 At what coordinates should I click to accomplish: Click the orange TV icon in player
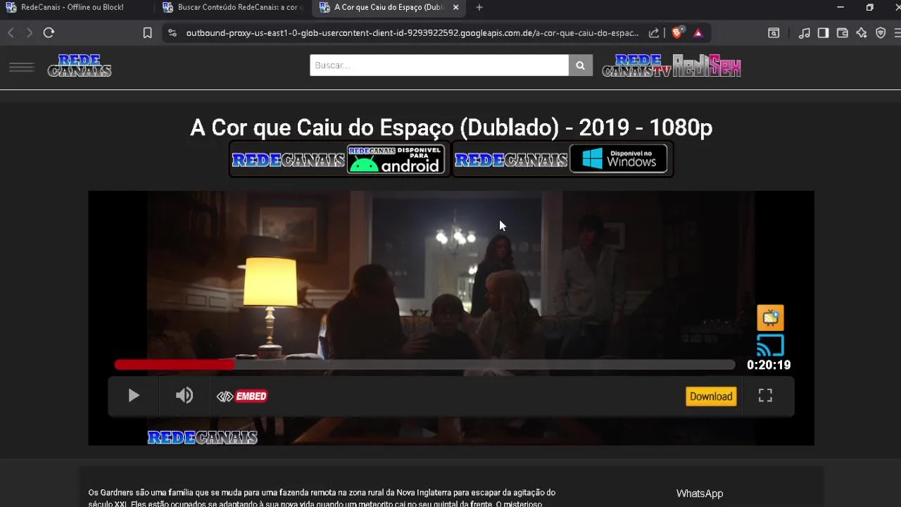(770, 318)
